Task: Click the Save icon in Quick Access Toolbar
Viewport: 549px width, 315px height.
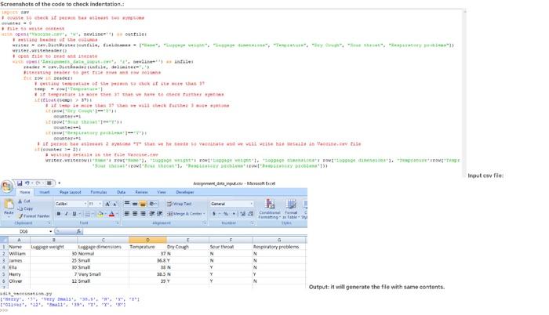Action: [20, 183]
